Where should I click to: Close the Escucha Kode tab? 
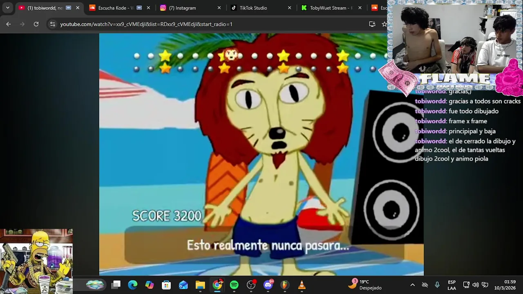[x=148, y=8]
